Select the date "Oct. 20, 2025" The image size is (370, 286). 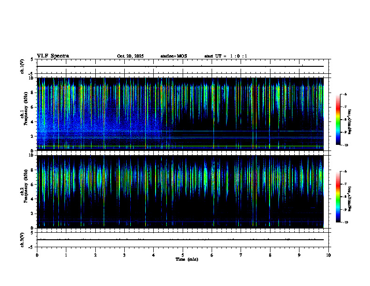(x=130, y=56)
